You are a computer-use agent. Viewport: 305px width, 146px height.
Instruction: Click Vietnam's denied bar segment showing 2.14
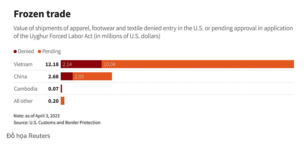pos(81,64)
